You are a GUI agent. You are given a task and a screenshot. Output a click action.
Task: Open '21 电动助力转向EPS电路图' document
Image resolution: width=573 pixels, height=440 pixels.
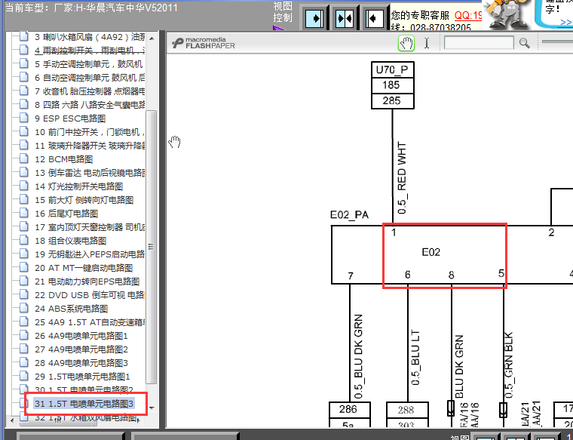(87, 282)
